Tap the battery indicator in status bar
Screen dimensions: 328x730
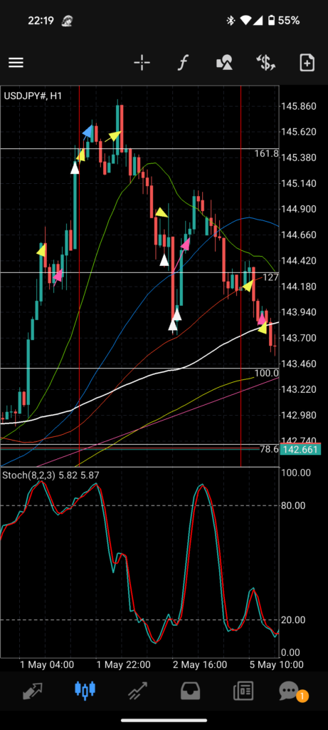272,21
